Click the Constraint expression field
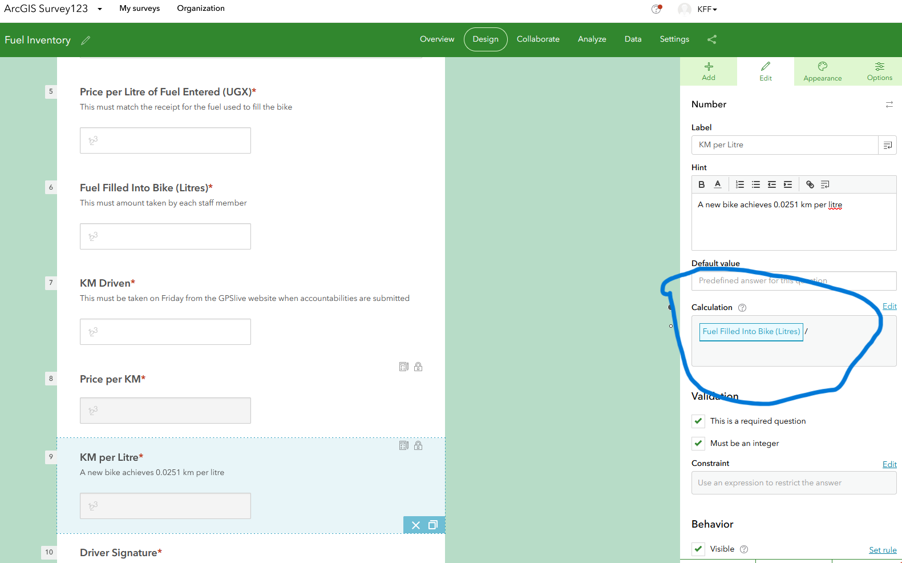The height and width of the screenshot is (563, 902). [794, 483]
